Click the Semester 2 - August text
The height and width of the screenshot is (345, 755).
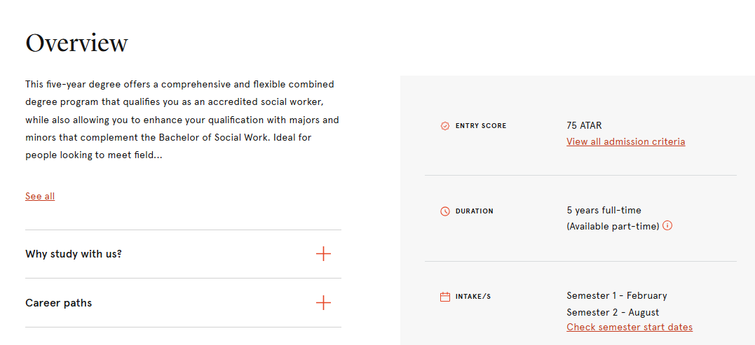(613, 312)
